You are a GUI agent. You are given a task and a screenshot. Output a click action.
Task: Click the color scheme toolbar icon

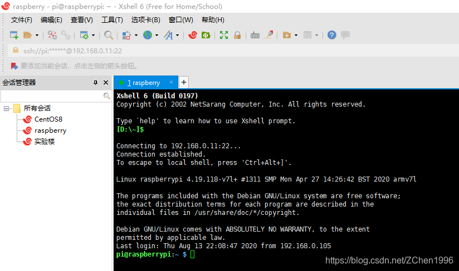[x=126, y=35]
